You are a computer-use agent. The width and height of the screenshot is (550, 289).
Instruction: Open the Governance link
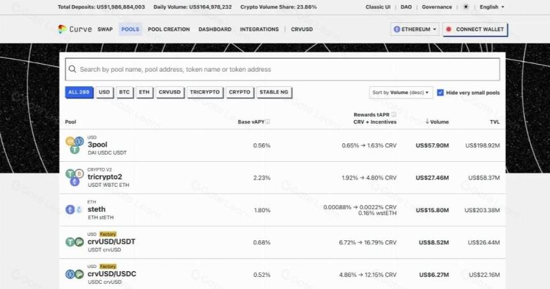click(437, 6)
